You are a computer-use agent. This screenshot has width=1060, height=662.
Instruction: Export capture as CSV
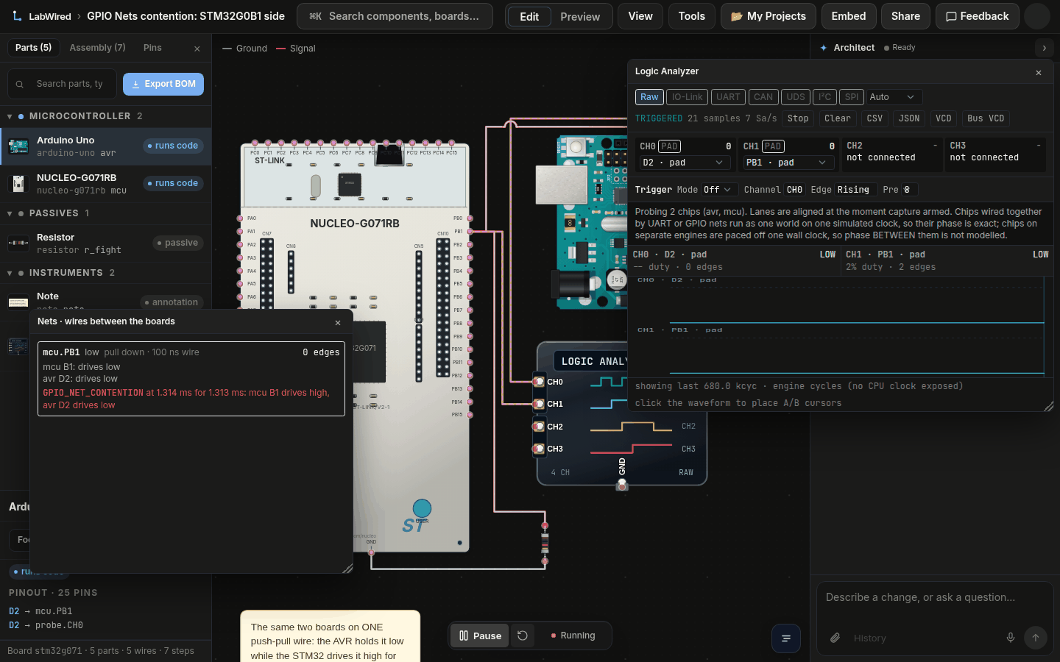[875, 118]
